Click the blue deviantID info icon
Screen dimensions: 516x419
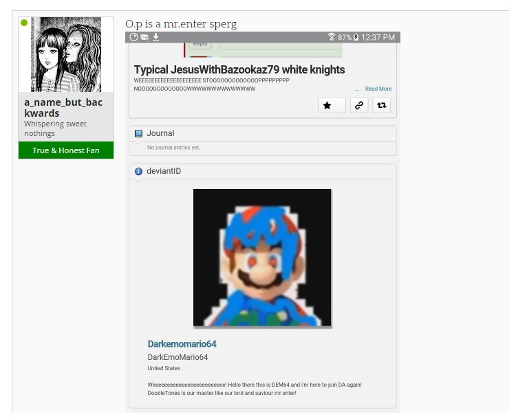pos(139,171)
